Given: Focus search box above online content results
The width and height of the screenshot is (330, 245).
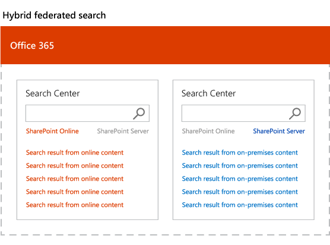Looking at the screenshot, I should click(x=87, y=113).
